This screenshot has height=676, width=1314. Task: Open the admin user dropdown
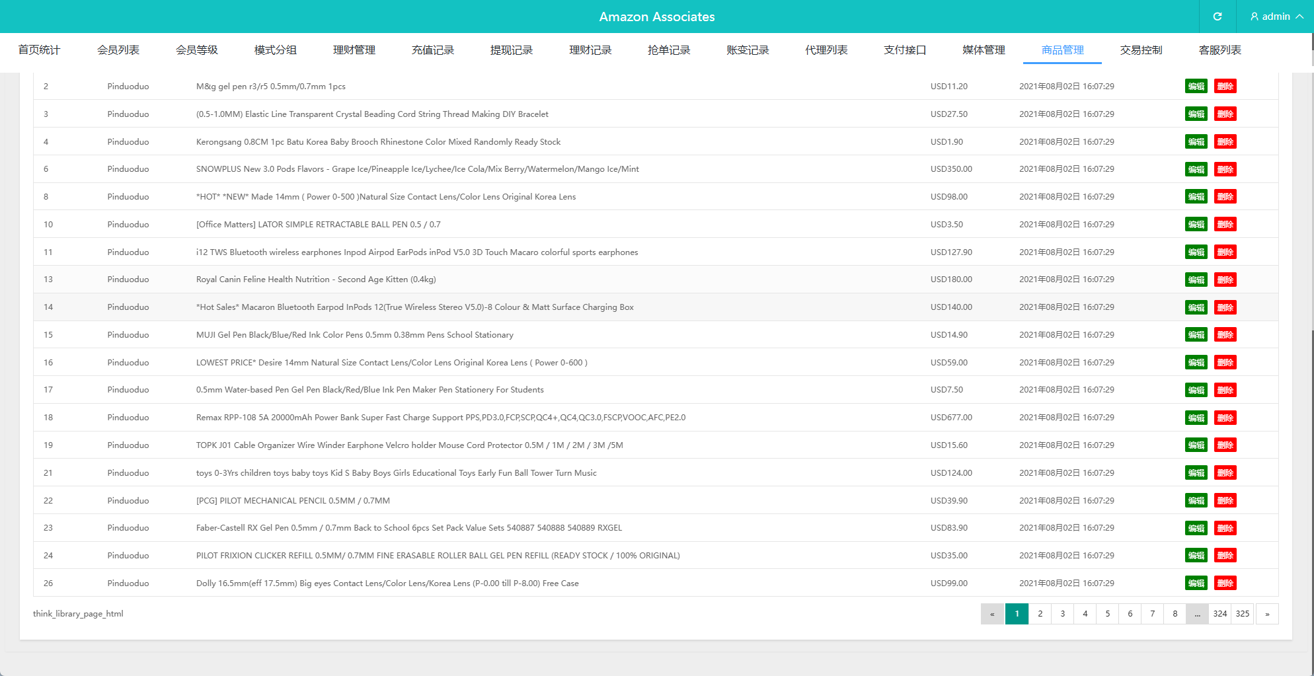coord(1276,17)
